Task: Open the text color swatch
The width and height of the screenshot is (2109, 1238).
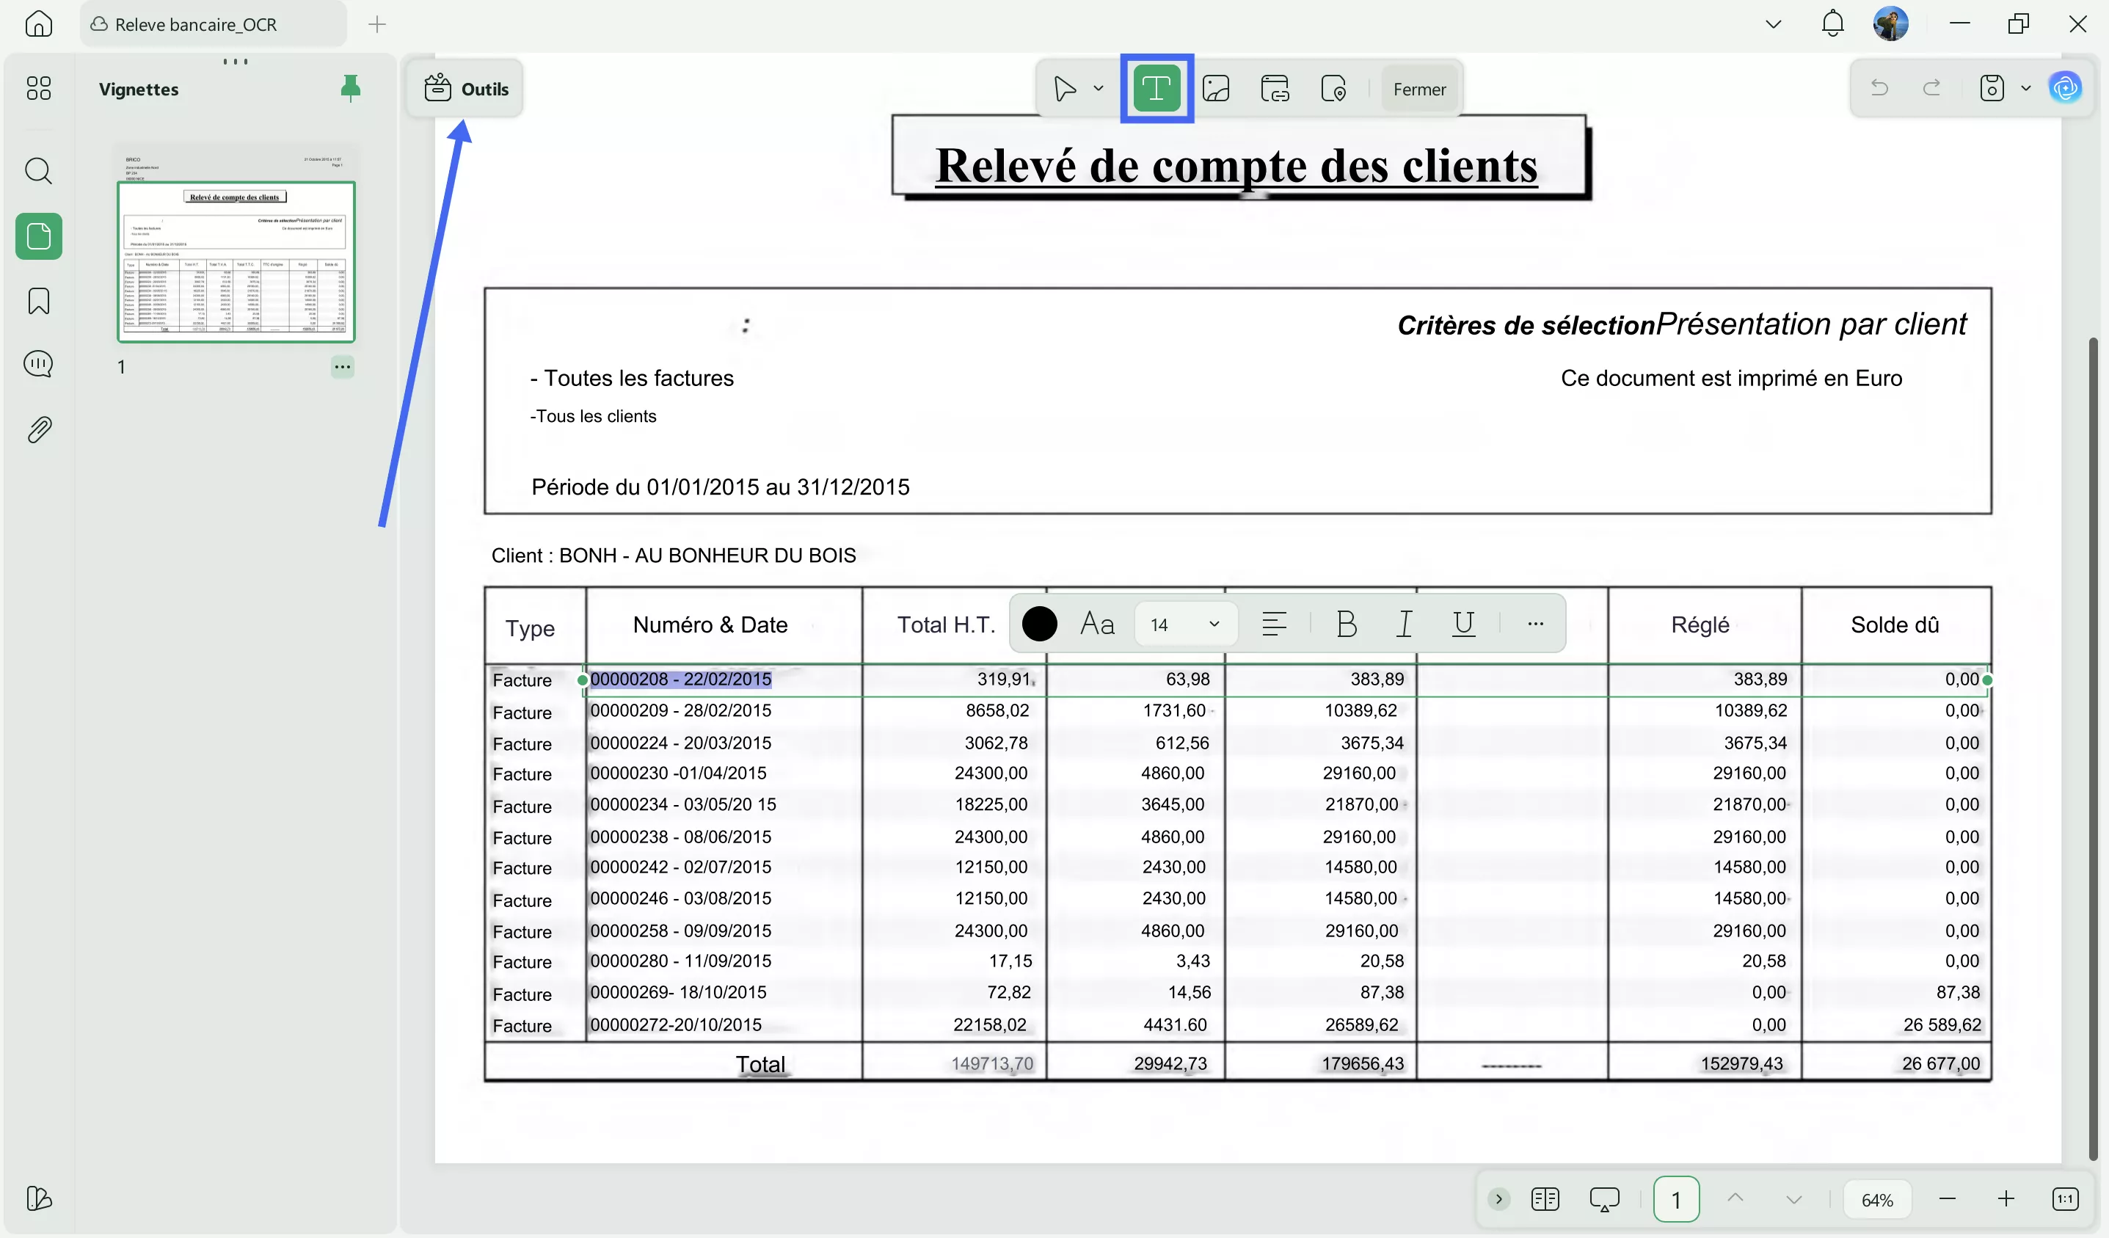Action: click(x=1041, y=624)
